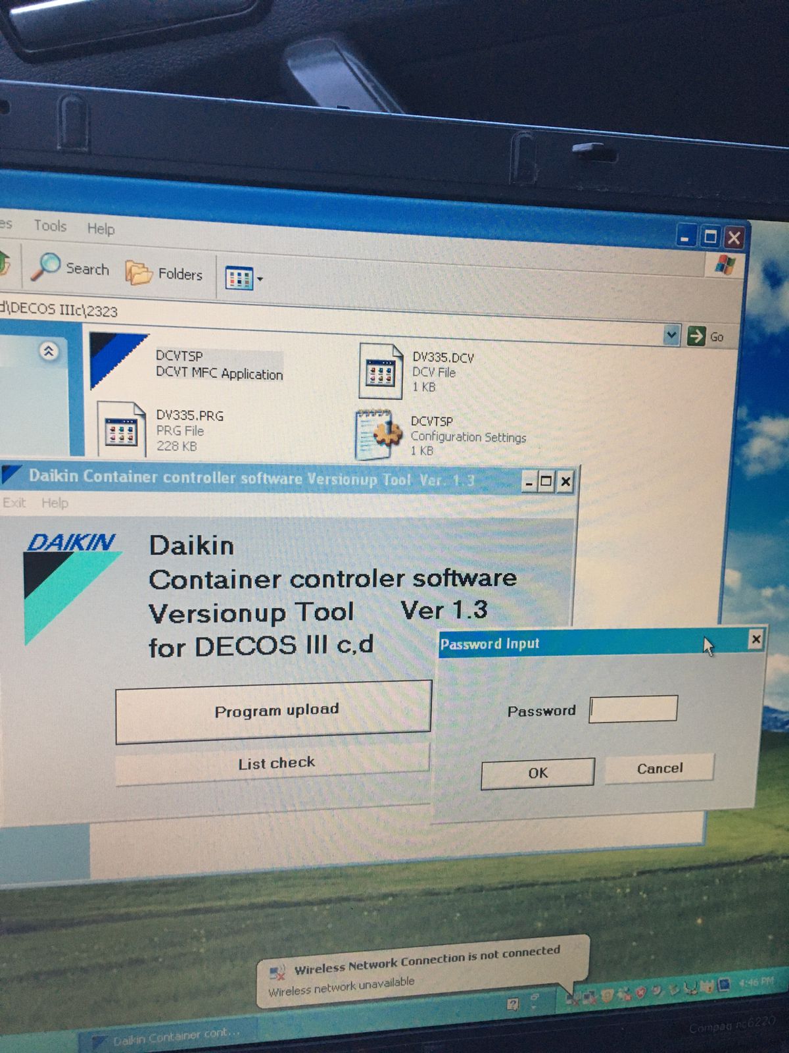Click the Folders icon in Explorer toolbar
The image size is (789, 1053).
[x=139, y=272]
